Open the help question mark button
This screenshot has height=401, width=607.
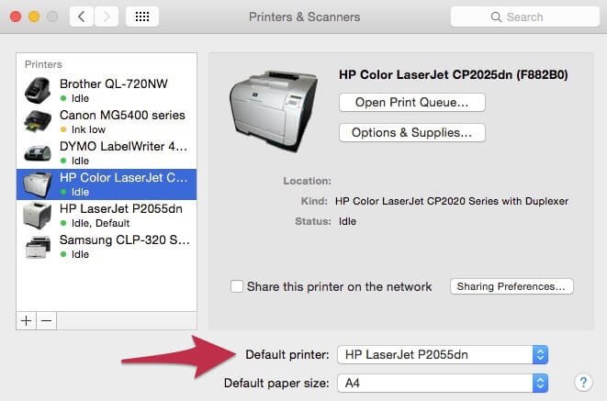coord(582,382)
